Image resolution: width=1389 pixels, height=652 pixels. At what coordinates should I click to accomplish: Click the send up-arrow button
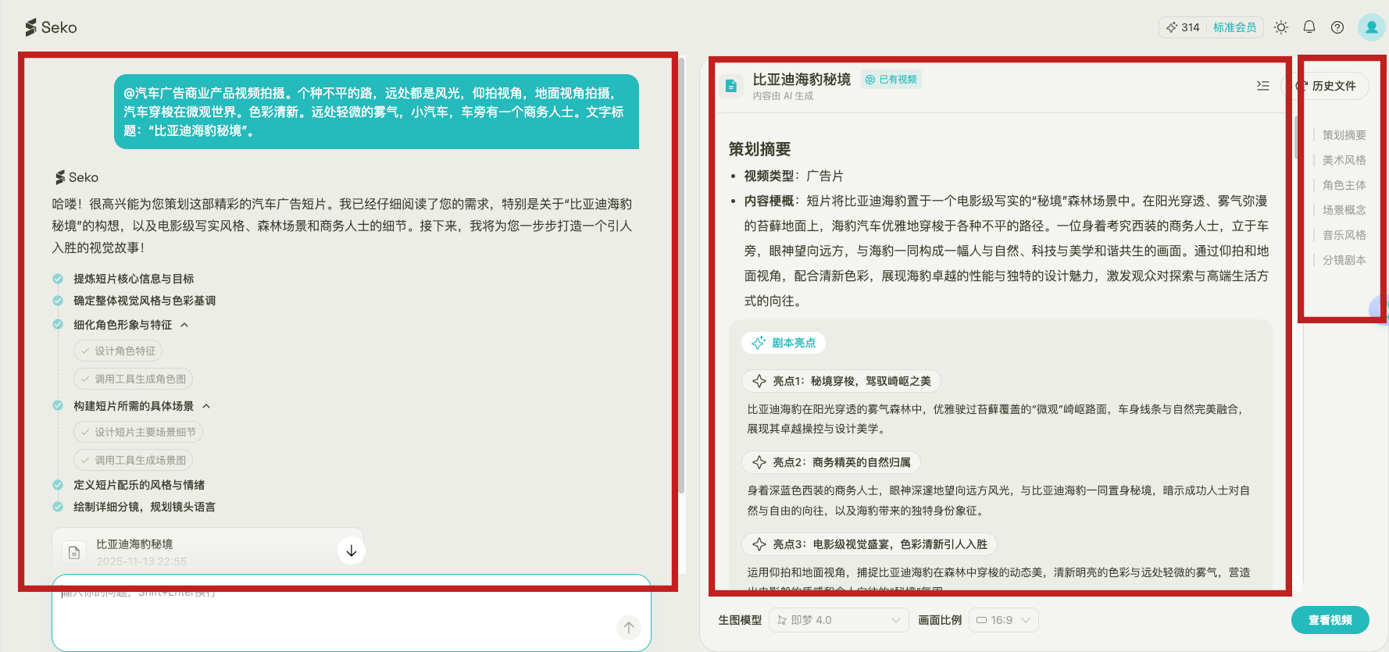[x=629, y=627]
